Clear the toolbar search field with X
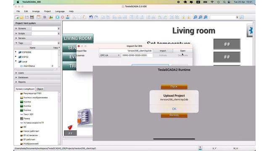269x151 pixels. 237,17
